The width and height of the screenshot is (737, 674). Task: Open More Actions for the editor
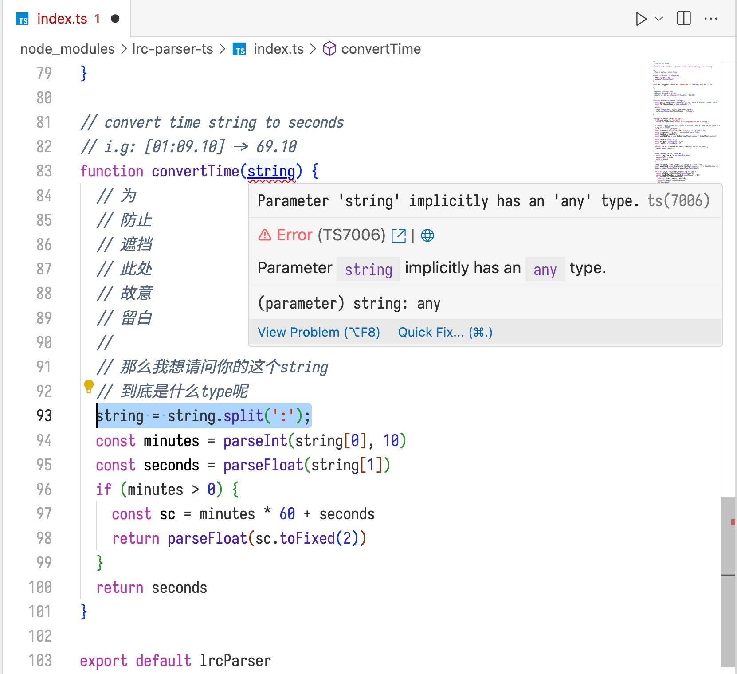[x=711, y=19]
